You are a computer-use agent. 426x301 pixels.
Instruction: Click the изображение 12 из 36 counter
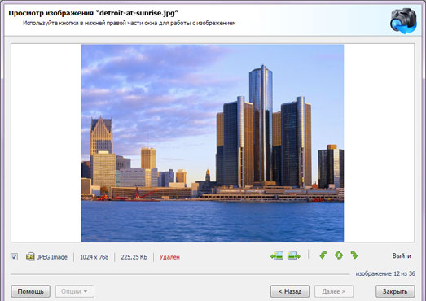385,273
